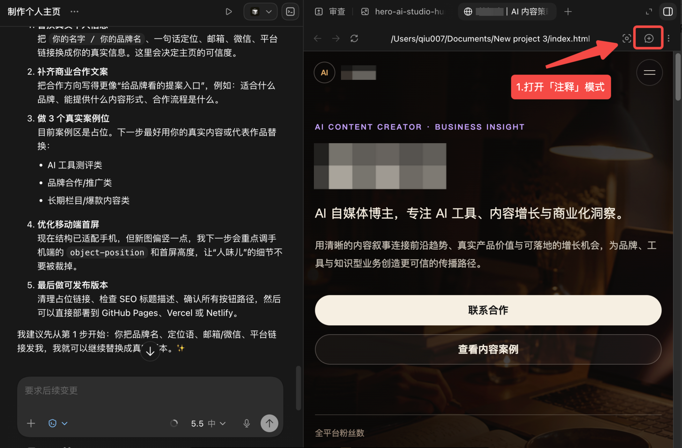Expand the dropdown chevron beside cube icon

pyautogui.click(x=269, y=12)
